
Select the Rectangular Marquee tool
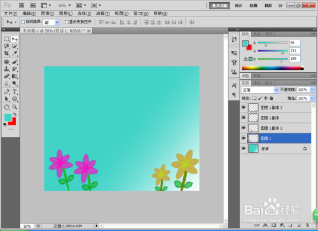pos(6,39)
